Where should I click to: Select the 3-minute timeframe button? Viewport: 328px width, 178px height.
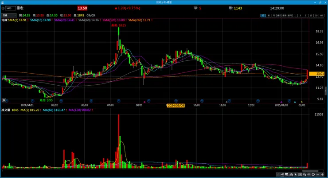pos(300,16)
